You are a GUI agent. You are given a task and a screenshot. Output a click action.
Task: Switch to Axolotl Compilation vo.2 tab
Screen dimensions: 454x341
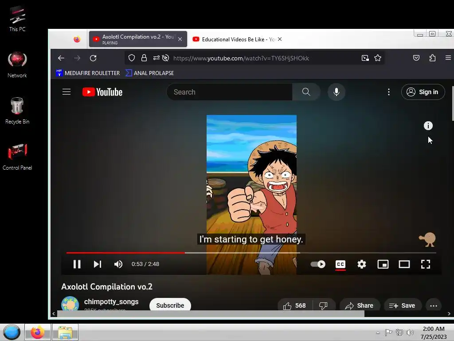click(138, 39)
